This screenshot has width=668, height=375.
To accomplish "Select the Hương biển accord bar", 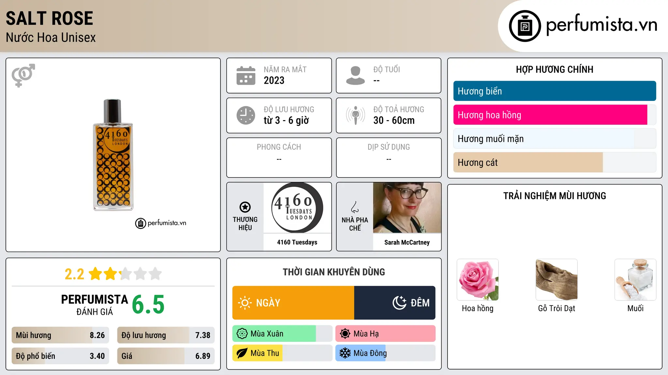I will 554,91.
